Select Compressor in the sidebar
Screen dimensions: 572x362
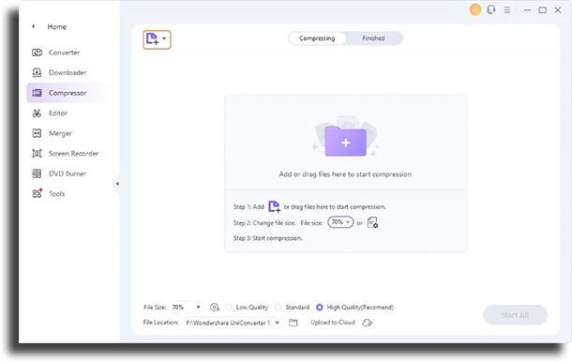tap(68, 93)
